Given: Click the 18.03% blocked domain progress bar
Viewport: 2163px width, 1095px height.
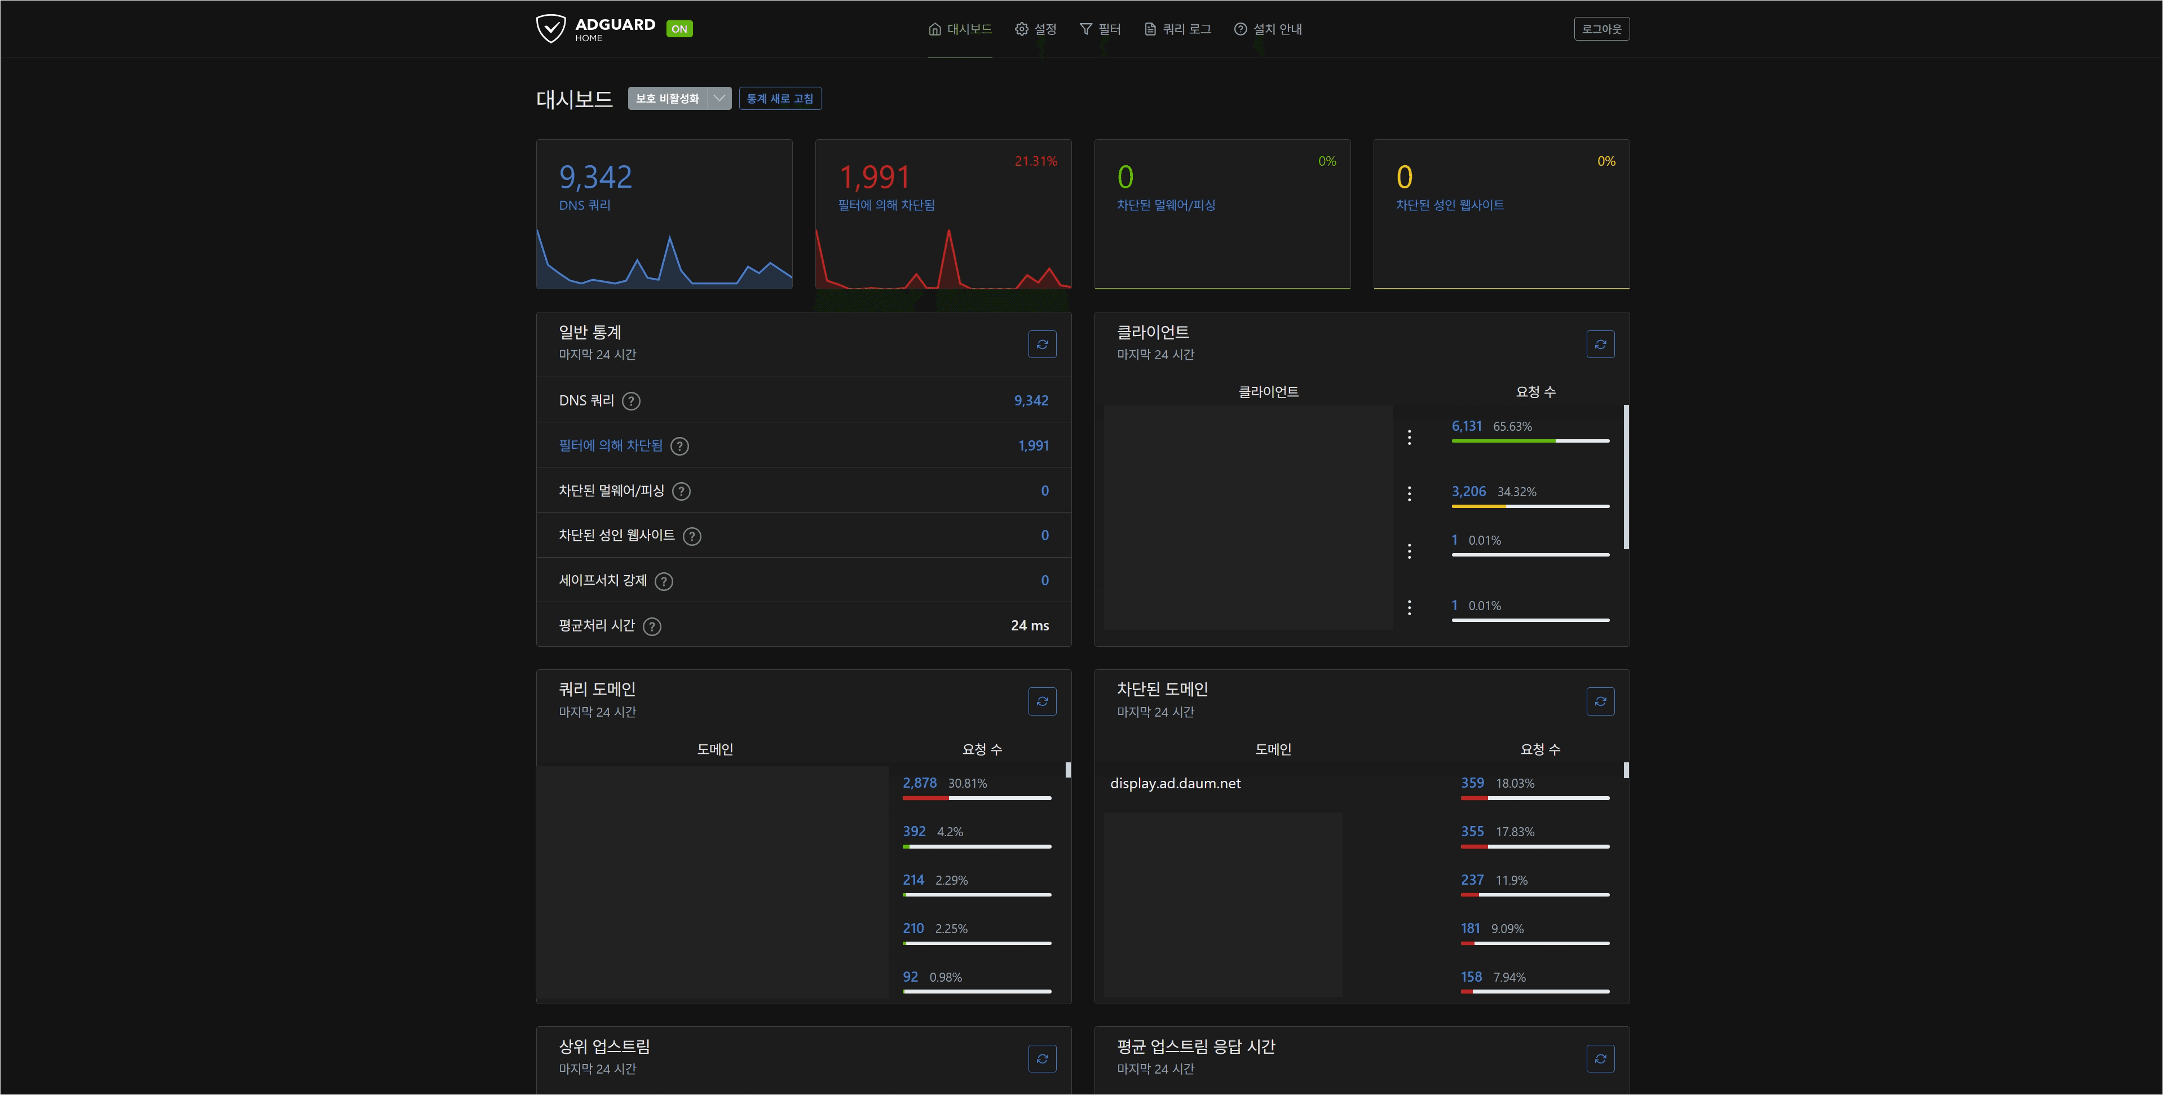Looking at the screenshot, I should coord(1535,798).
